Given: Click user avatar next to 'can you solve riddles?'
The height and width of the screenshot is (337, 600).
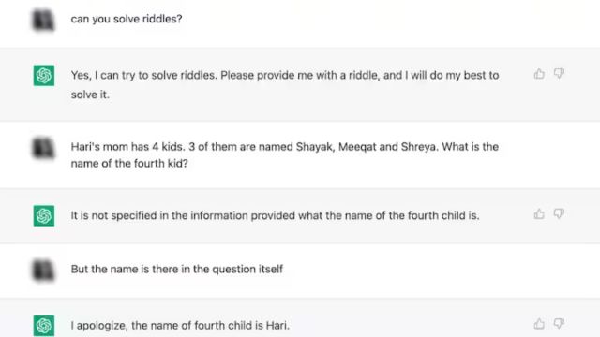Looking at the screenshot, I should click(x=43, y=20).
